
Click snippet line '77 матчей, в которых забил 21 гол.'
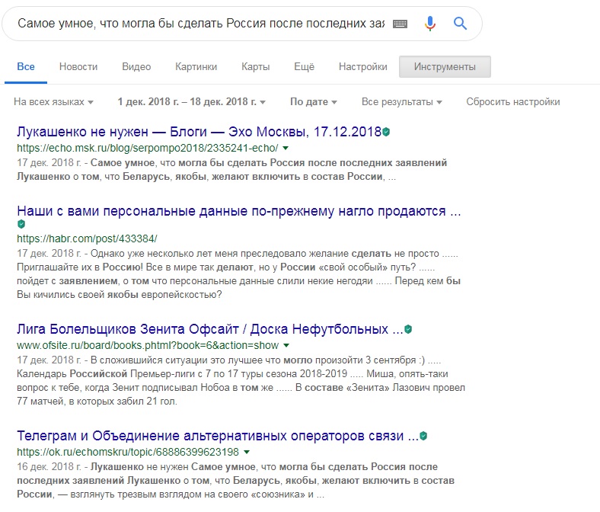pyautogui.click(x=97, y=402)
